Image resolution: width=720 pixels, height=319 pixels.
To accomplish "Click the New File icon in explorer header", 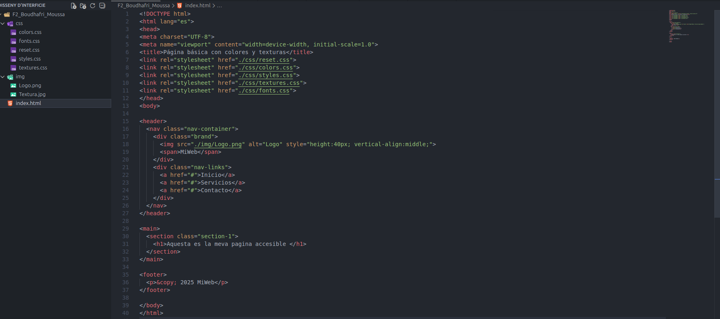I will (74, 6).
